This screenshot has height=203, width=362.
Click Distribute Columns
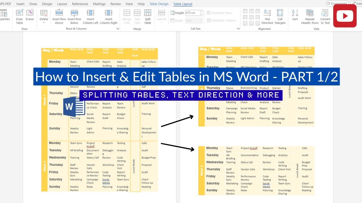coord(221,20)
